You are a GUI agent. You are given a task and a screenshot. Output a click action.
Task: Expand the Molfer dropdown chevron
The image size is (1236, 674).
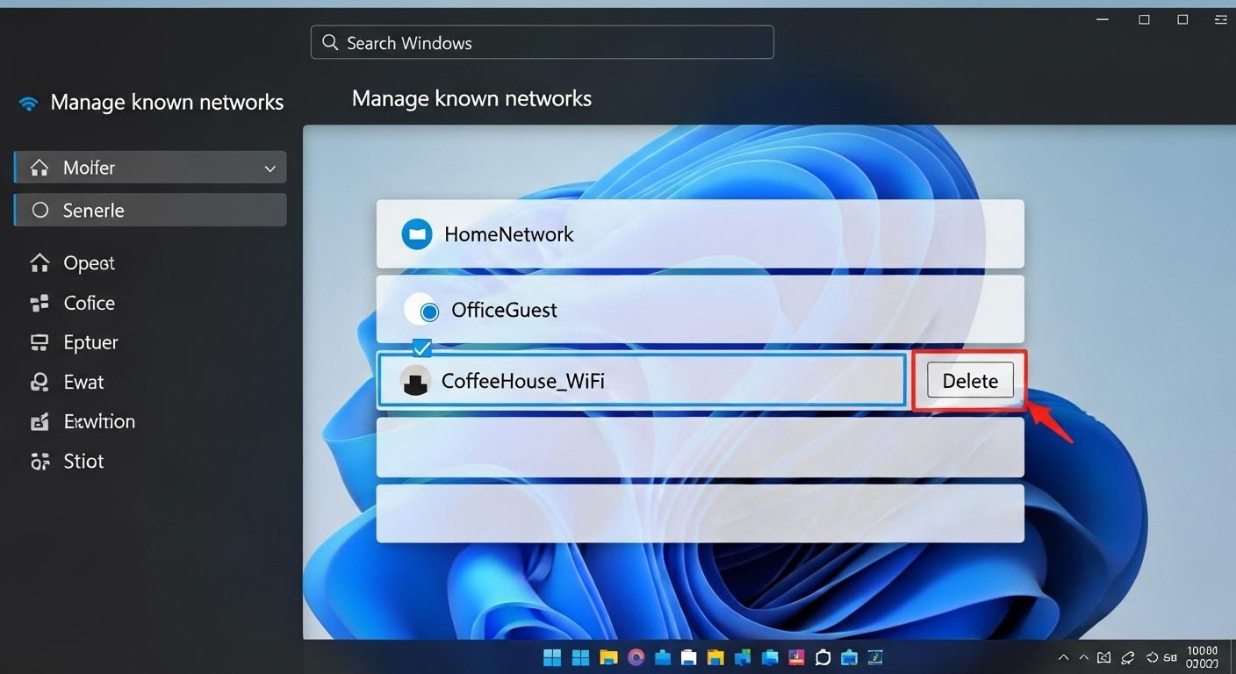269,167
